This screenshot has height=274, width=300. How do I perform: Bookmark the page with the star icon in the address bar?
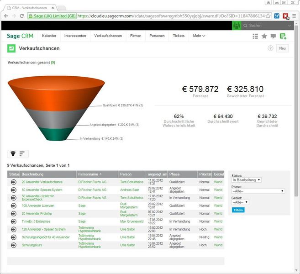[x=268, y=16]
